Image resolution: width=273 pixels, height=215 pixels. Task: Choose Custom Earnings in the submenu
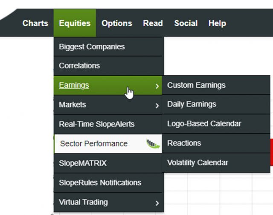click(x=196, y=85)
